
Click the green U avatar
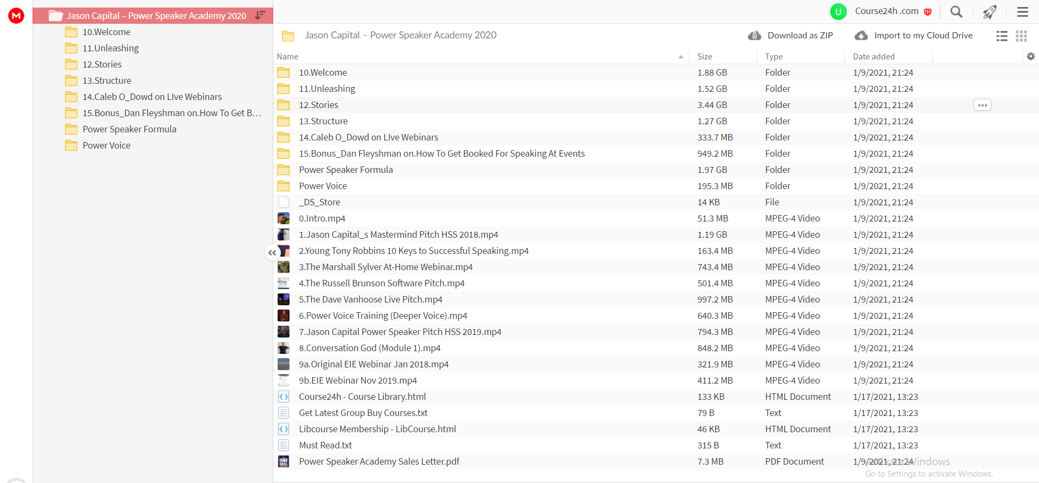[838, 11]
